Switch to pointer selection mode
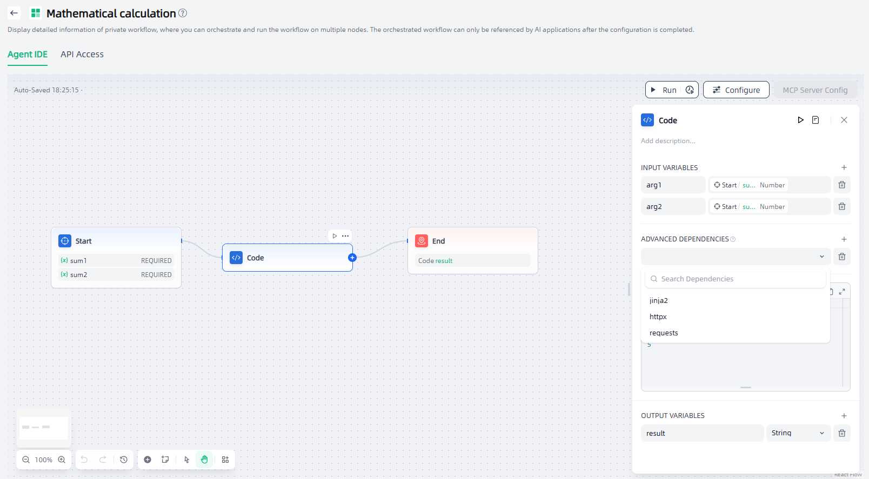Viewport: 869px width, 479px height. (187, 460)
